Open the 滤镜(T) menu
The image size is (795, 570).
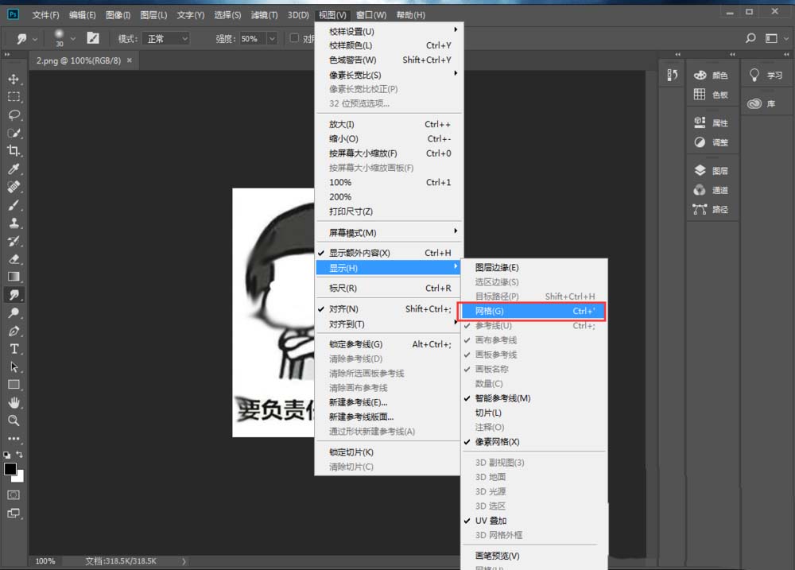263,14
